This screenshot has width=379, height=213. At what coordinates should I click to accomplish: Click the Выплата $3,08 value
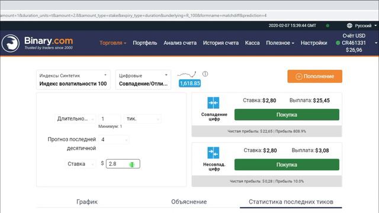tap(322, 150)
